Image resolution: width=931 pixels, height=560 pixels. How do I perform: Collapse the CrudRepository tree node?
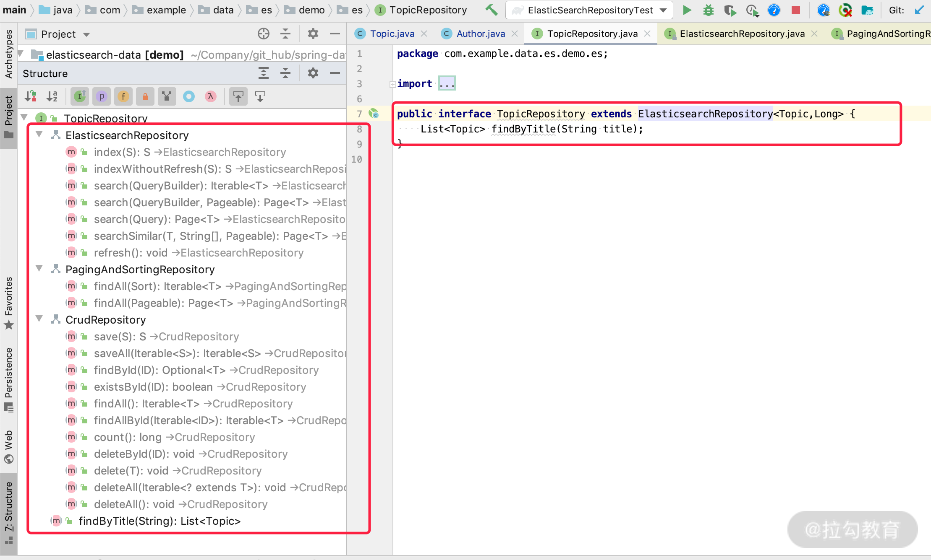click(x=39, y=319)
